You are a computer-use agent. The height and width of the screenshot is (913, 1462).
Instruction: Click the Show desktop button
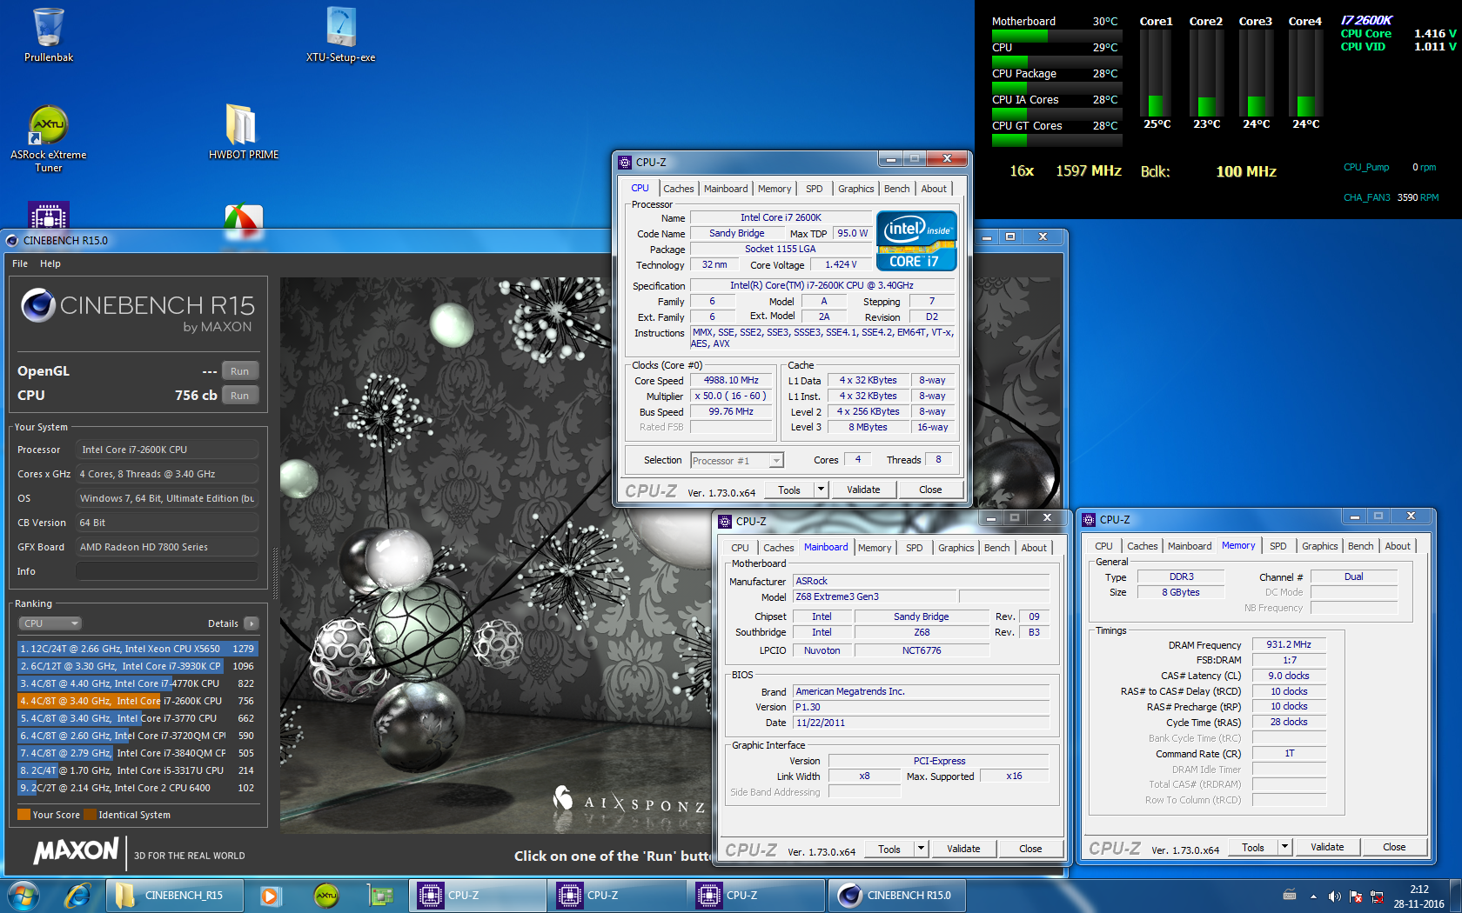click(x=1456, y=896)
